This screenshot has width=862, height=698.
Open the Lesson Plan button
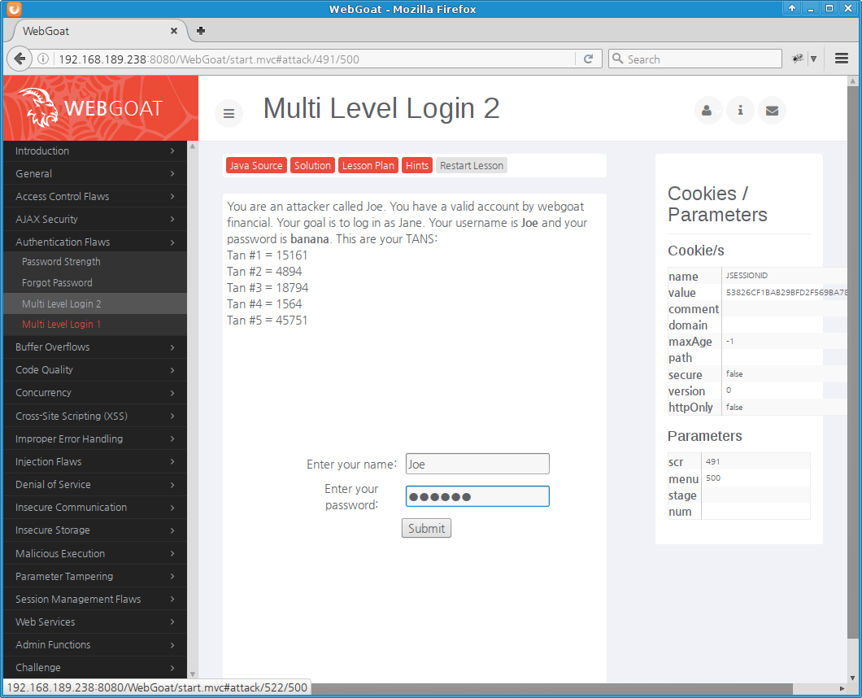368,166
